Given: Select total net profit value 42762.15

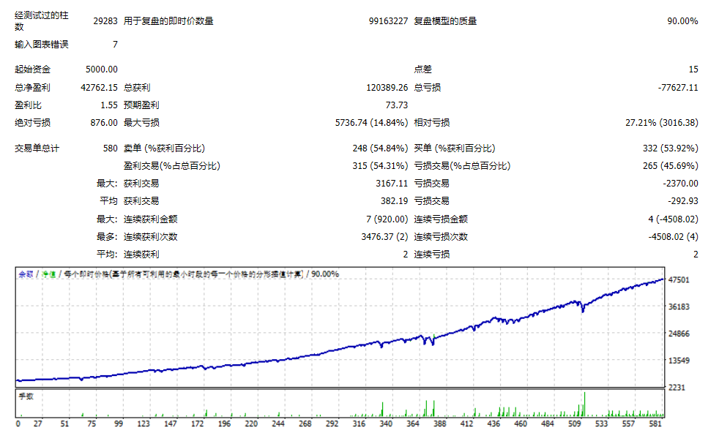Looking at the screenshot, I should click(99, 88).
